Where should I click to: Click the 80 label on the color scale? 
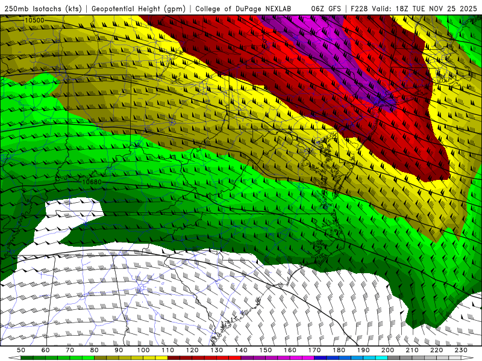point(94,350)
